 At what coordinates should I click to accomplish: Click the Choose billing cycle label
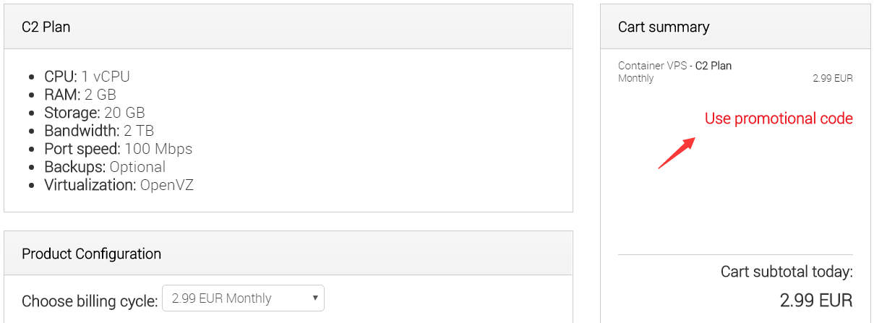[x=90, y=301]
